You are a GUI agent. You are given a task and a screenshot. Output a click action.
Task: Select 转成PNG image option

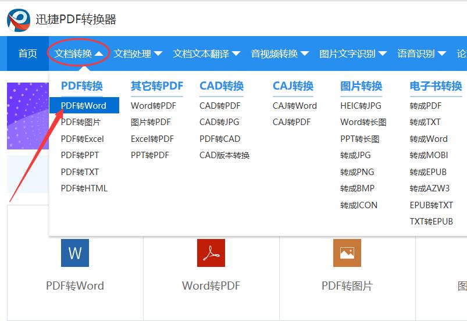(357, 172)
